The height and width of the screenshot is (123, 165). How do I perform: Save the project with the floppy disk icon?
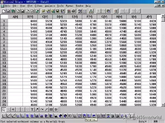click(57, 11)
